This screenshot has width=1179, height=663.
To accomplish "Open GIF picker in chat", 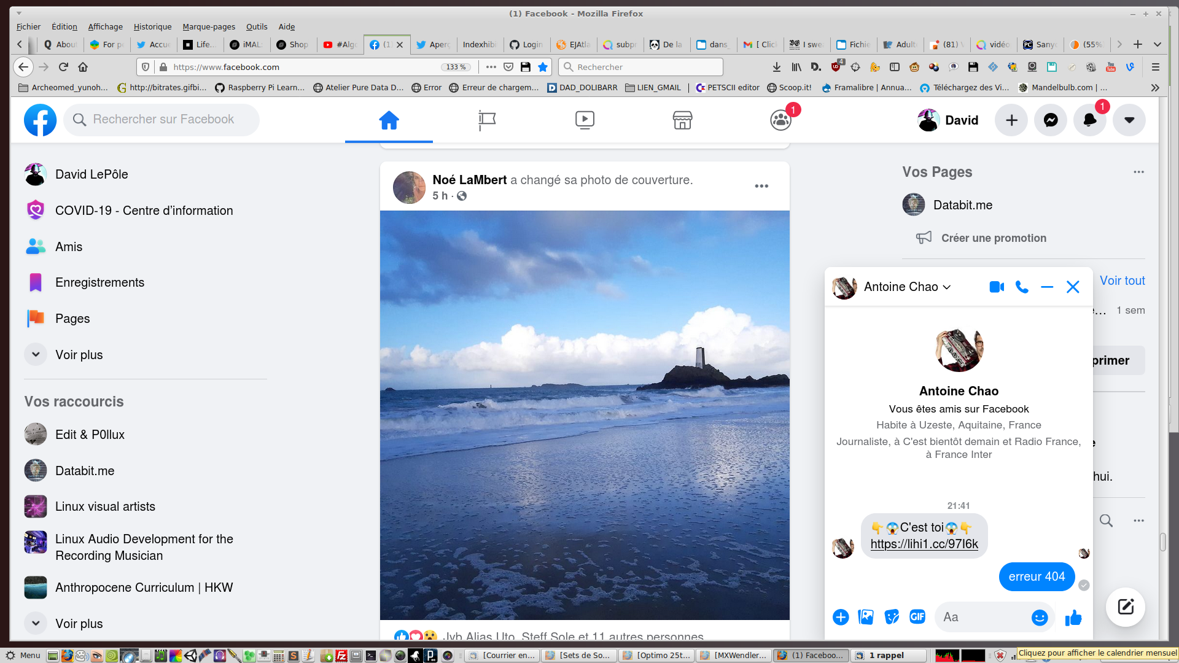I will point(917,617).
